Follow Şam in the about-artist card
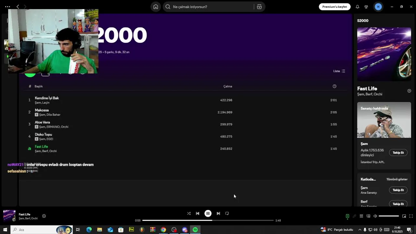 [x=398, y=153]
